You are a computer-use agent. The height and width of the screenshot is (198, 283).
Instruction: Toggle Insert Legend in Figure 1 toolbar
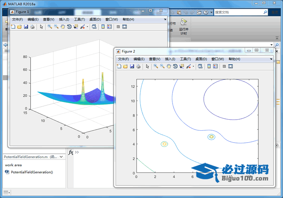click(x=109, y=27)
